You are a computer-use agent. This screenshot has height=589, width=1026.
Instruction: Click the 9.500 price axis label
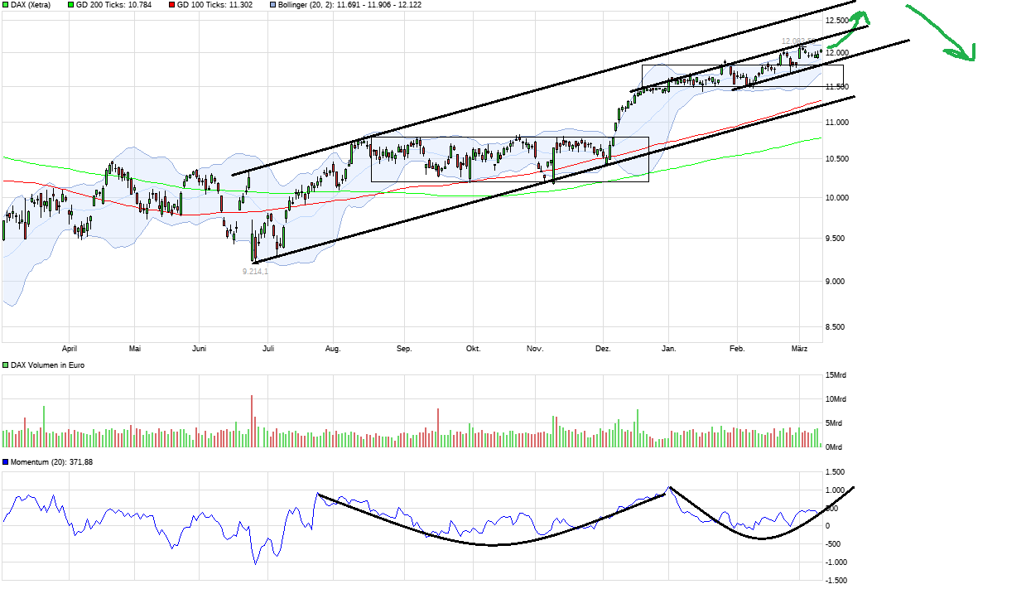[x=837, y=239]
